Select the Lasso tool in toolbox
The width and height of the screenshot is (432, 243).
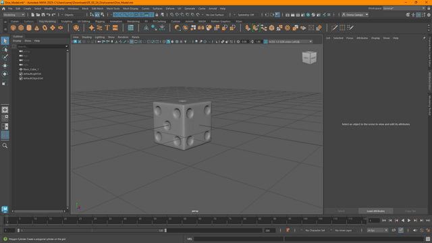(x=5, y=49)
